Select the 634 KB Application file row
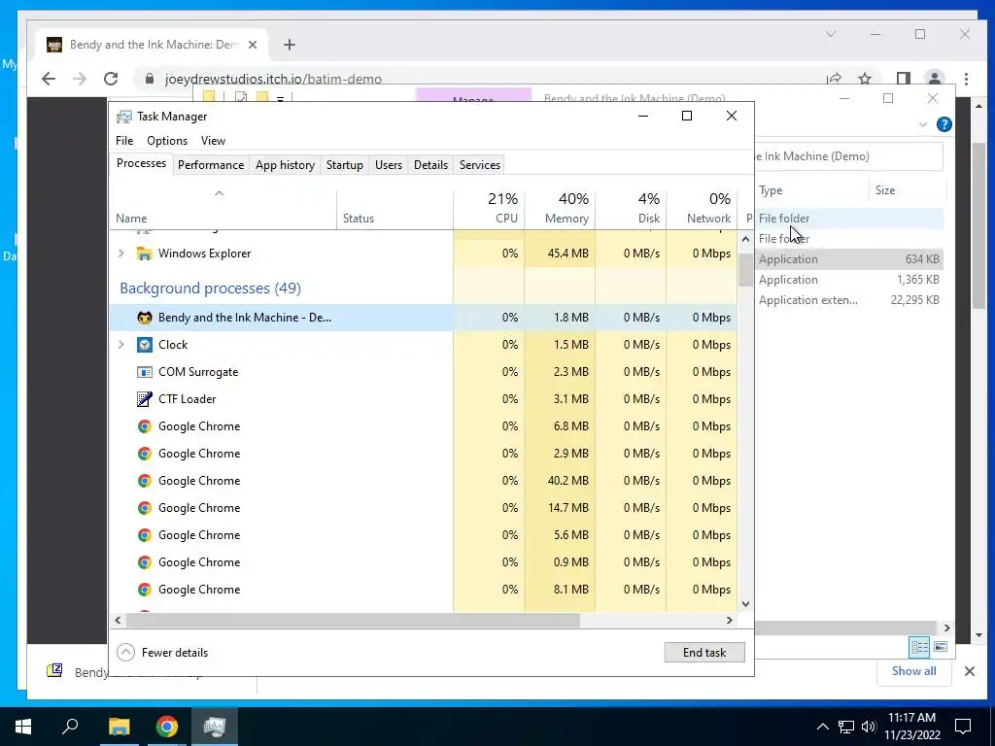 [x=849, y=259]
